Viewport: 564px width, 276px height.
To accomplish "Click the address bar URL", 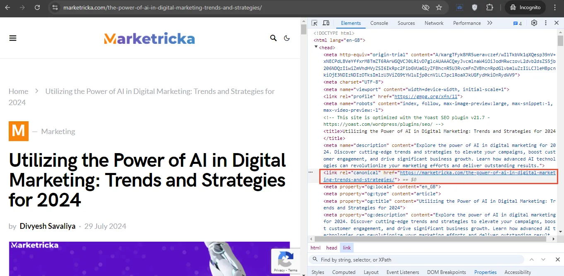I will (162, 7).
